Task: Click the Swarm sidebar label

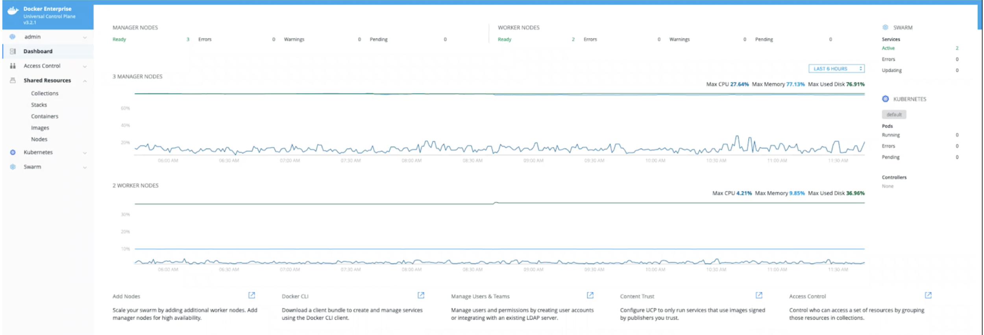Action: (x=32, y=167)
